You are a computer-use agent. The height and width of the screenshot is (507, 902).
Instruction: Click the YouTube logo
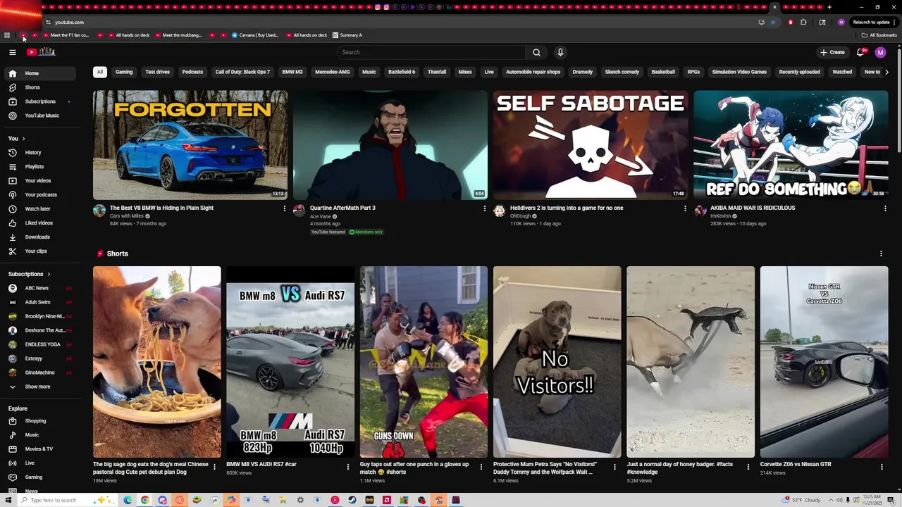tap(41, 52)
